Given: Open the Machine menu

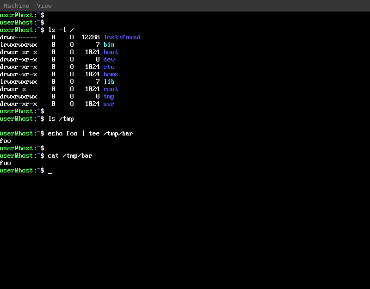Looking at the screenshot, I should pyautogui.click(x=16, y=6).
